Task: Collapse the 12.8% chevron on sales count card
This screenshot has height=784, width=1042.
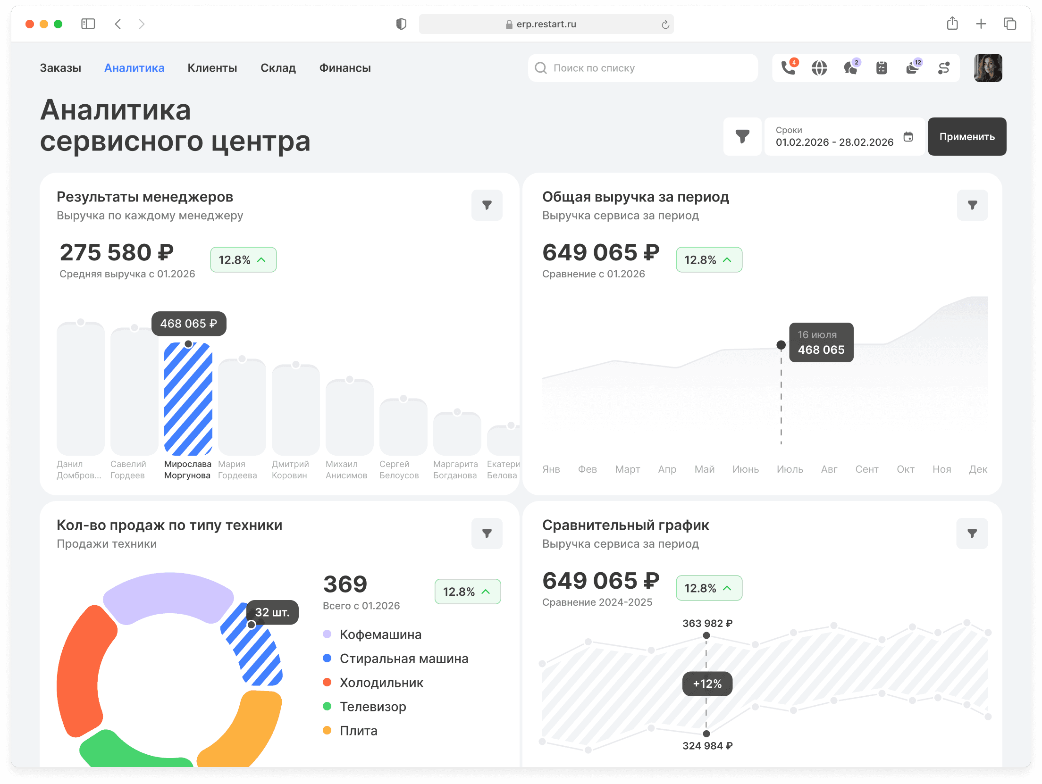Action: [467, 592]
